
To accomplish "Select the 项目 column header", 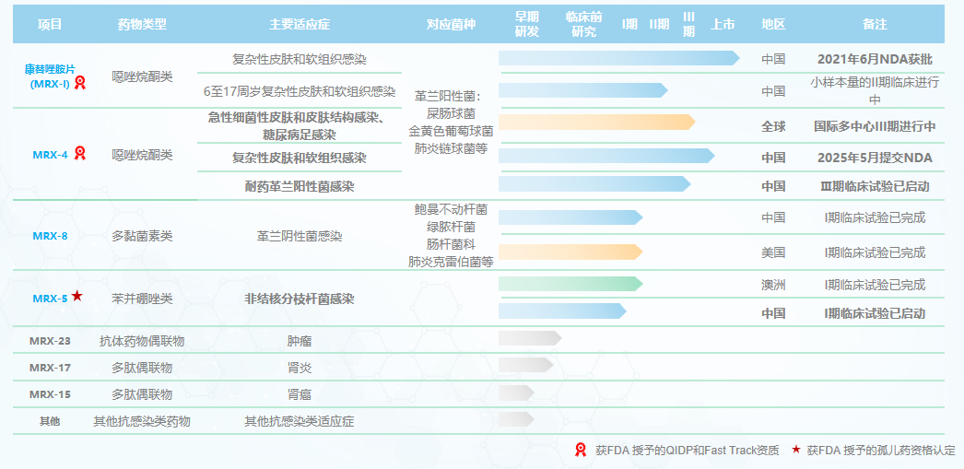I will pos(50,24).
